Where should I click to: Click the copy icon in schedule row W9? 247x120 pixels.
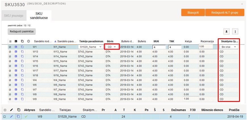coord(18,116)
